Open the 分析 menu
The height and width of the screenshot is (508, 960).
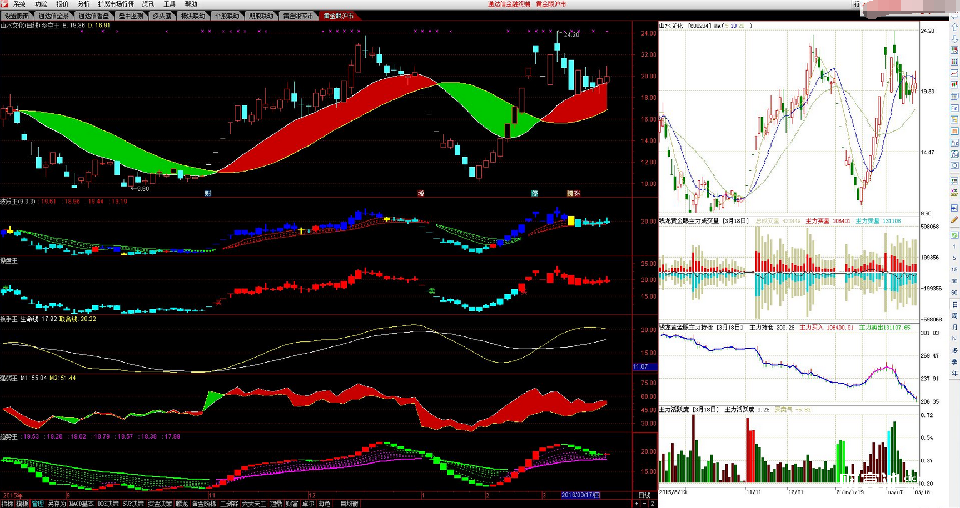coord(83,4)
